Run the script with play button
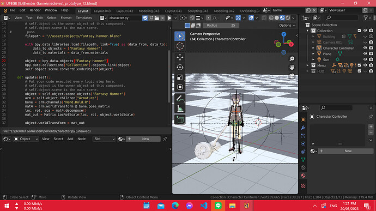 click(x=169, y=18)
